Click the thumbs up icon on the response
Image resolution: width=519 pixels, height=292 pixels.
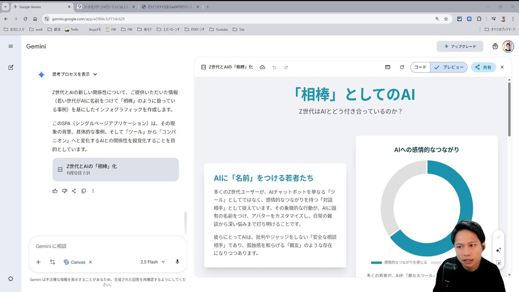click(55, 191)
